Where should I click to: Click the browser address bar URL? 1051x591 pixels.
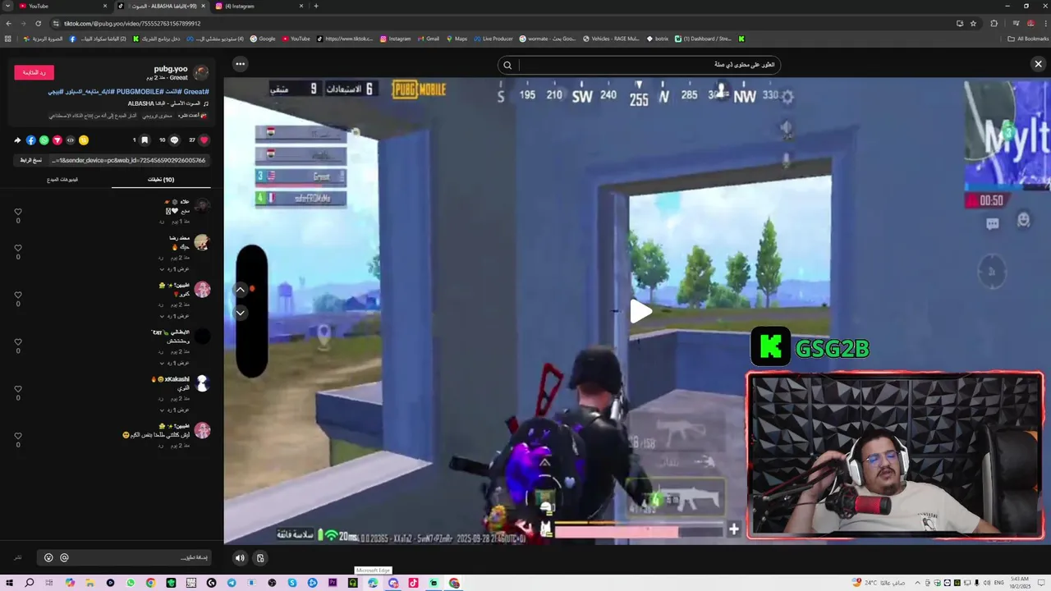point(132,24)
